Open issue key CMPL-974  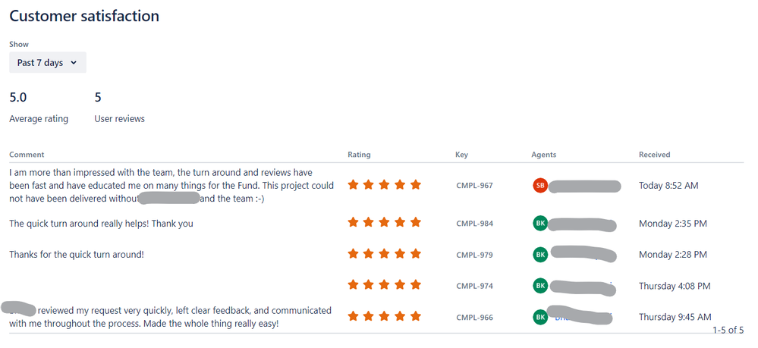tap(474, 286)
